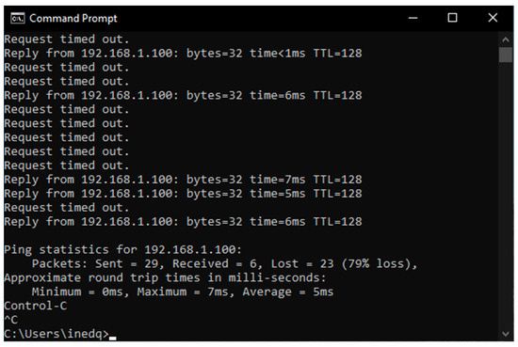Click the Approximate round trip times line
The width and height of the screenshot is (518, 347).
coord(165,277)
